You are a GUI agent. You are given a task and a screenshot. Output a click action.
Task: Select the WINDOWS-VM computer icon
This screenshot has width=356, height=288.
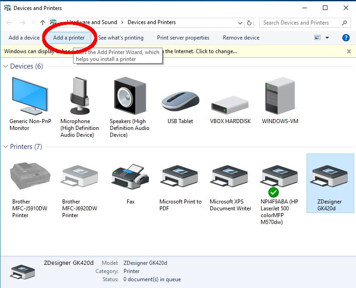tap(280, 95)
